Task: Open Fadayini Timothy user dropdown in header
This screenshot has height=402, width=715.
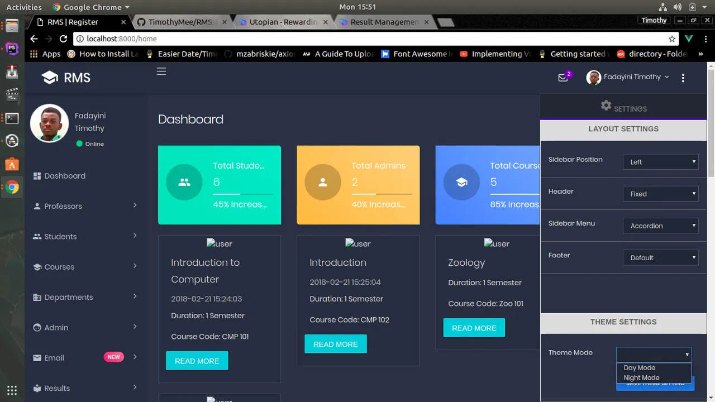Action: coord(628,78)
